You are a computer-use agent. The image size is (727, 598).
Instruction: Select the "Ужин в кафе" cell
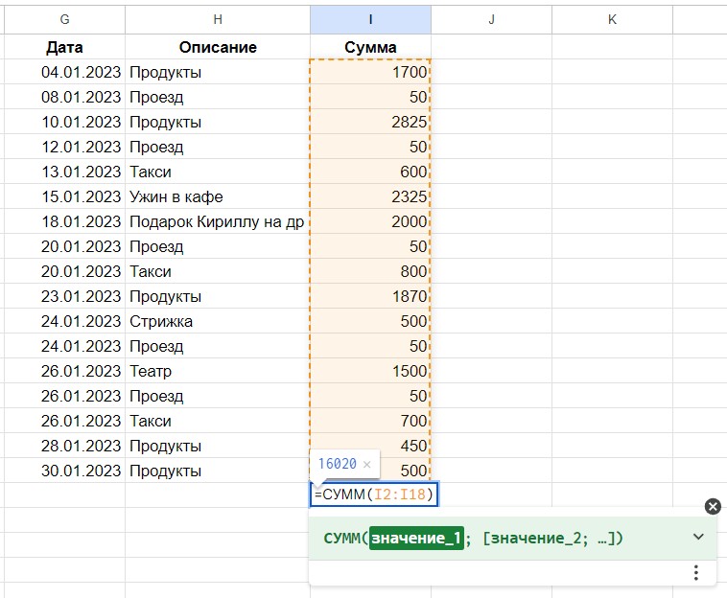coord(218,196)
